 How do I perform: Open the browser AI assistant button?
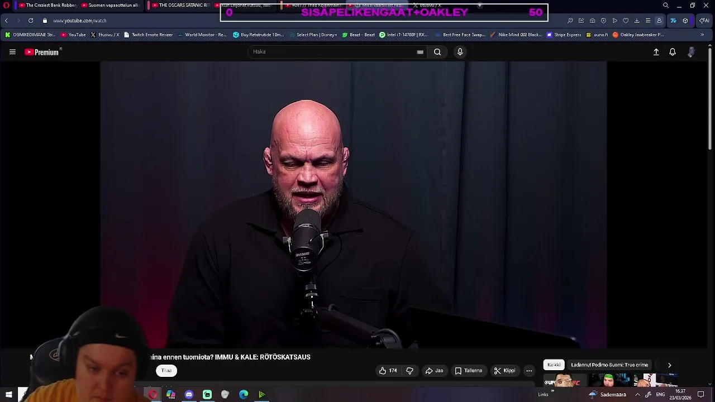(704, 21)
